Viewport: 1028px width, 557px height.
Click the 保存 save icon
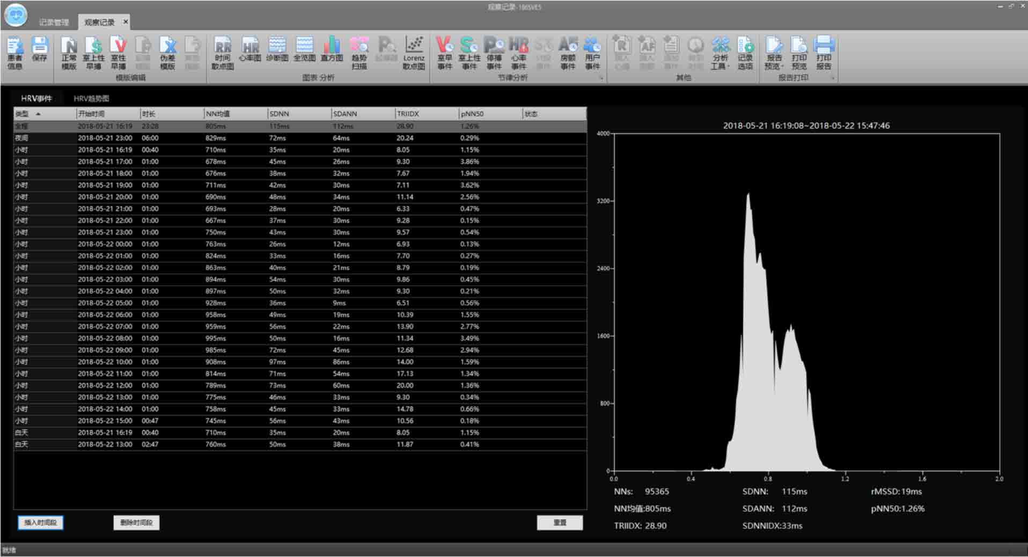pyautogui.click(x=39, y=49)
